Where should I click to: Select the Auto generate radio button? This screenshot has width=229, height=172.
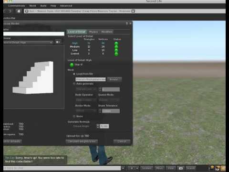[74, 84]
